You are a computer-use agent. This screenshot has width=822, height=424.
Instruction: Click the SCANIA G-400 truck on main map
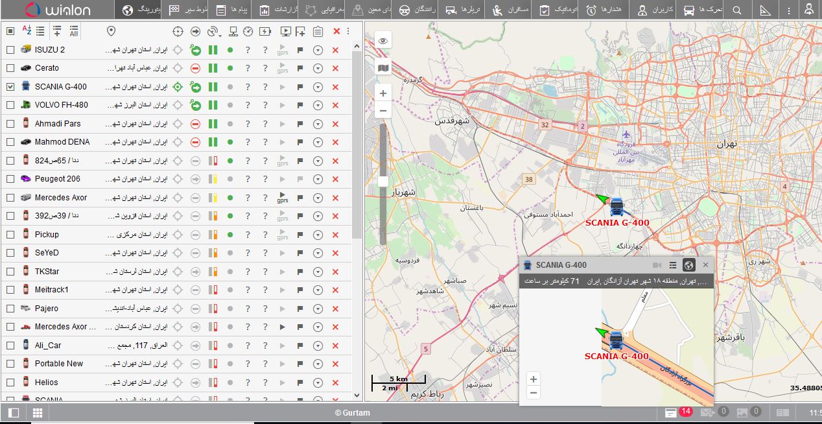pyautogui.click(x=616, y=206)
